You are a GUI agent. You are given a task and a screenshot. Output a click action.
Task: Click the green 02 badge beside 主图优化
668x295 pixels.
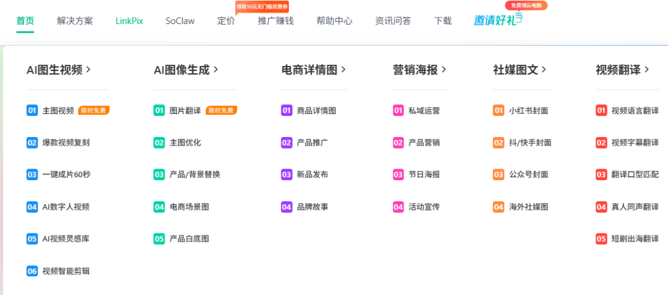coord(160,143)
